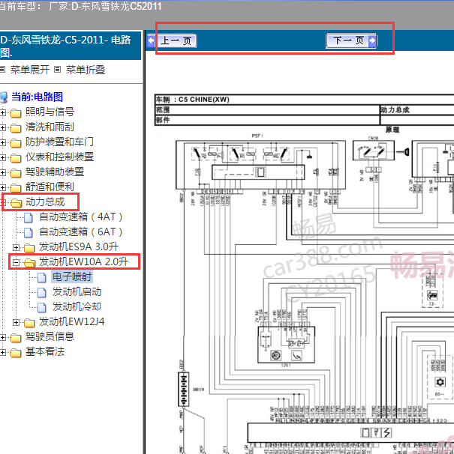This screenshot has width=454, height=454.
Task: Expand the 基本看法 folder
Action: (x=2, y=352)
